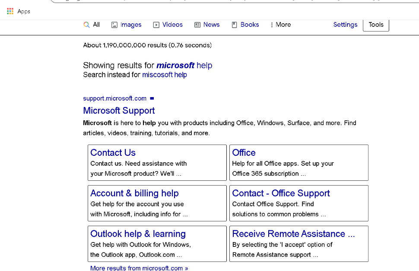
Task: Open Receive Remote Assistance sitelink
Action: coord(293,233)
